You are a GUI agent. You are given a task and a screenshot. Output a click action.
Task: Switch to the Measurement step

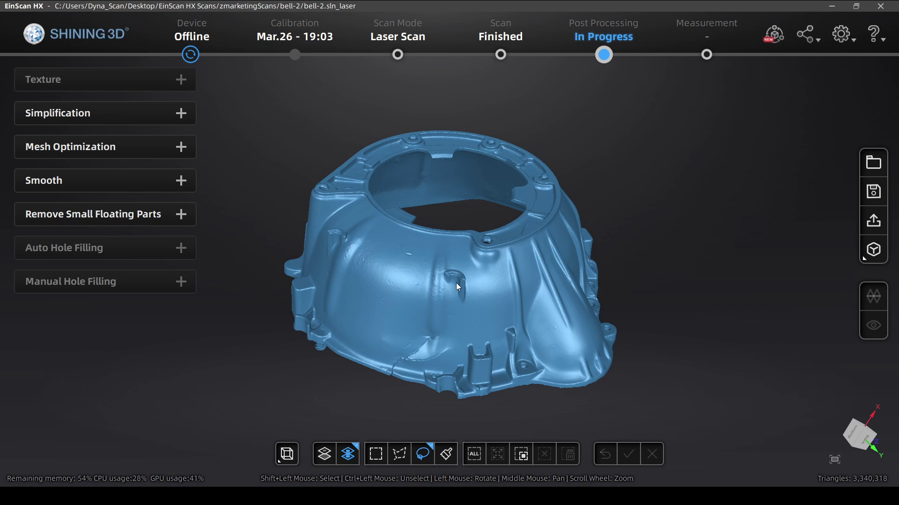tap(707, 55)
